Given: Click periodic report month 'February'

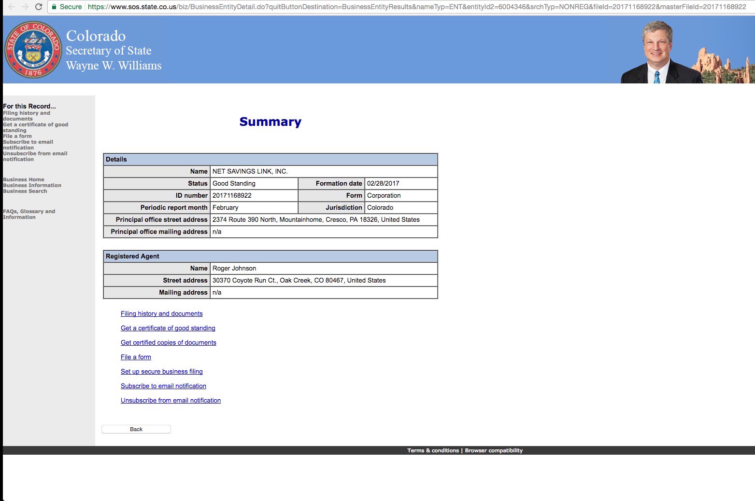Looking at the screenshot, I should tap(226, 207).
